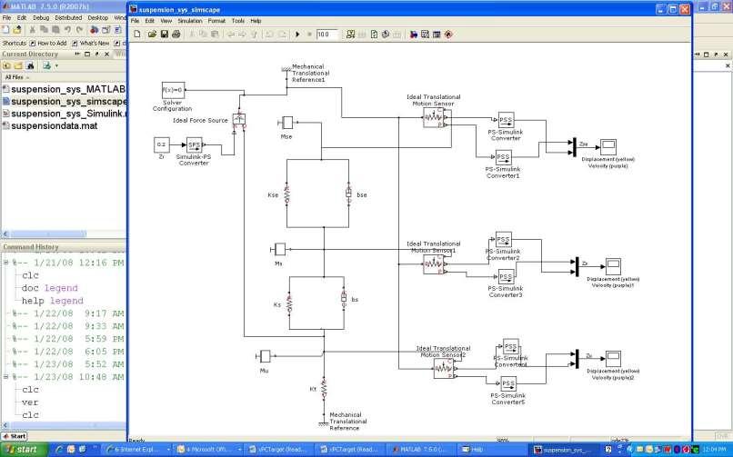The width and height of the screenshot is (733, 457).
Task: Click Windows Start button on taskbar
Action: [x=23, y=450]
